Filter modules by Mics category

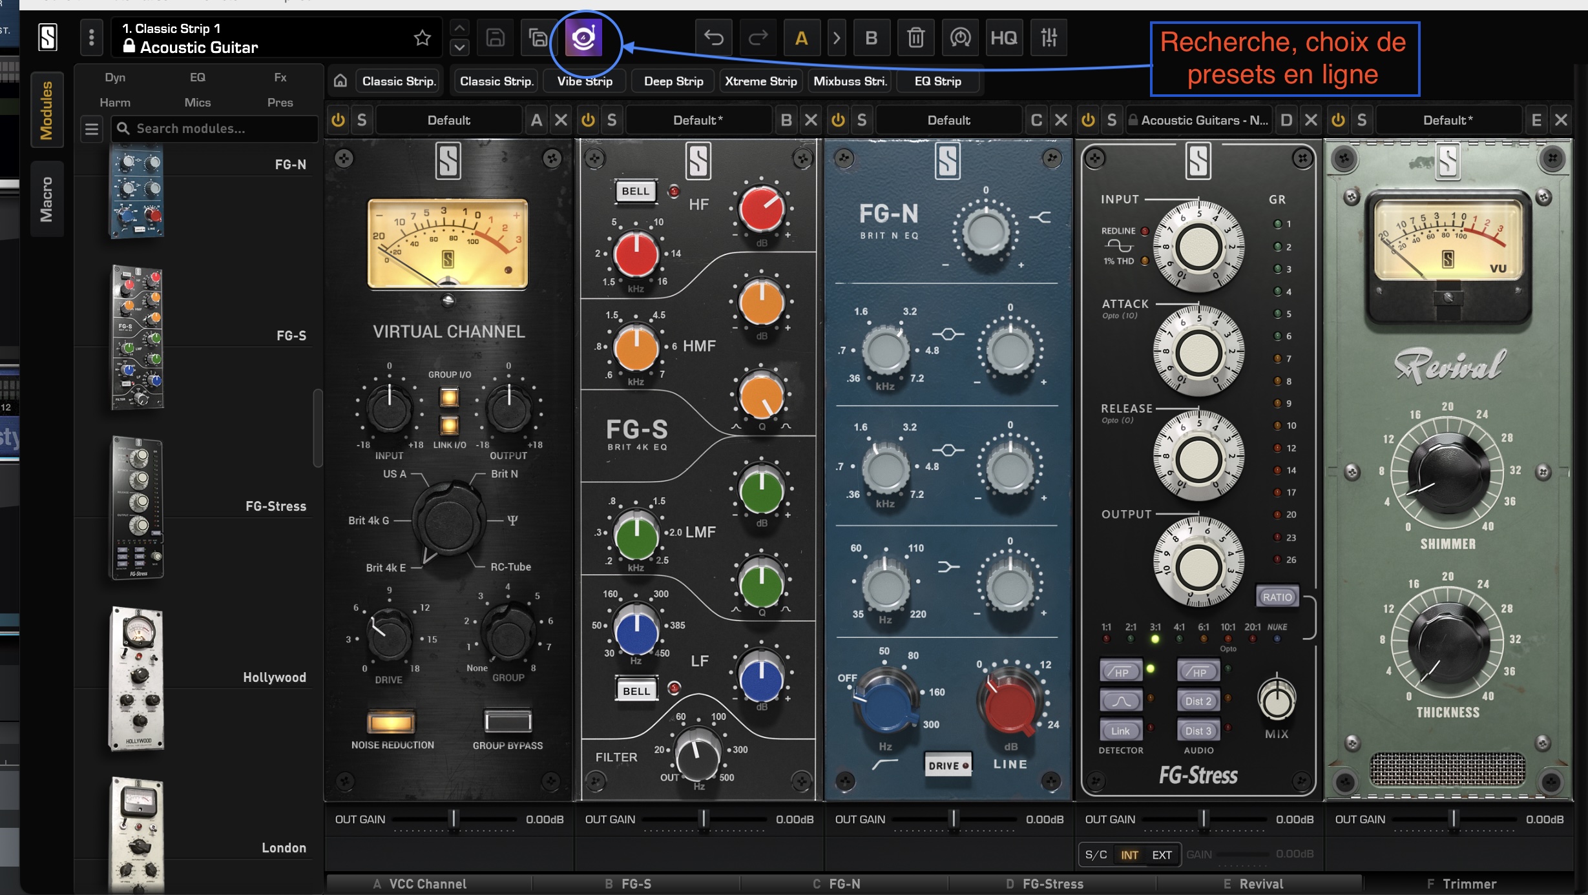198,103
